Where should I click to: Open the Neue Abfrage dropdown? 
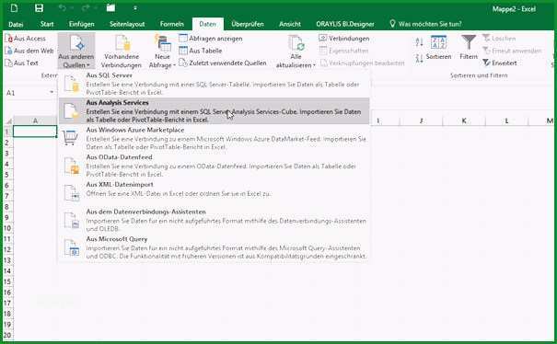point(162,52)
